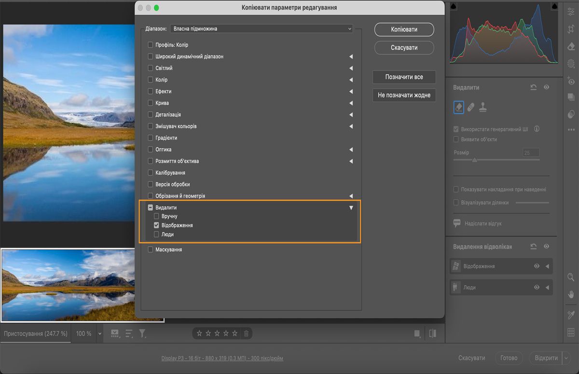This screenshot has height=374, width=579.
Task: Toggle the highlight clipping warning in histogram
Action: click(x=555, y=6)
